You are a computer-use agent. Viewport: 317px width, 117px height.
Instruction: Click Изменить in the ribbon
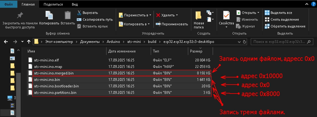(247, 19)
